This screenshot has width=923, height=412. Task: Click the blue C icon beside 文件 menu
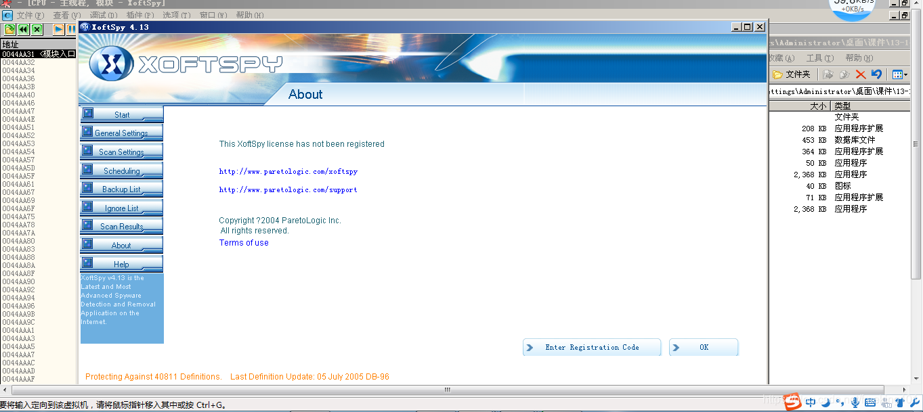[7, 15]
